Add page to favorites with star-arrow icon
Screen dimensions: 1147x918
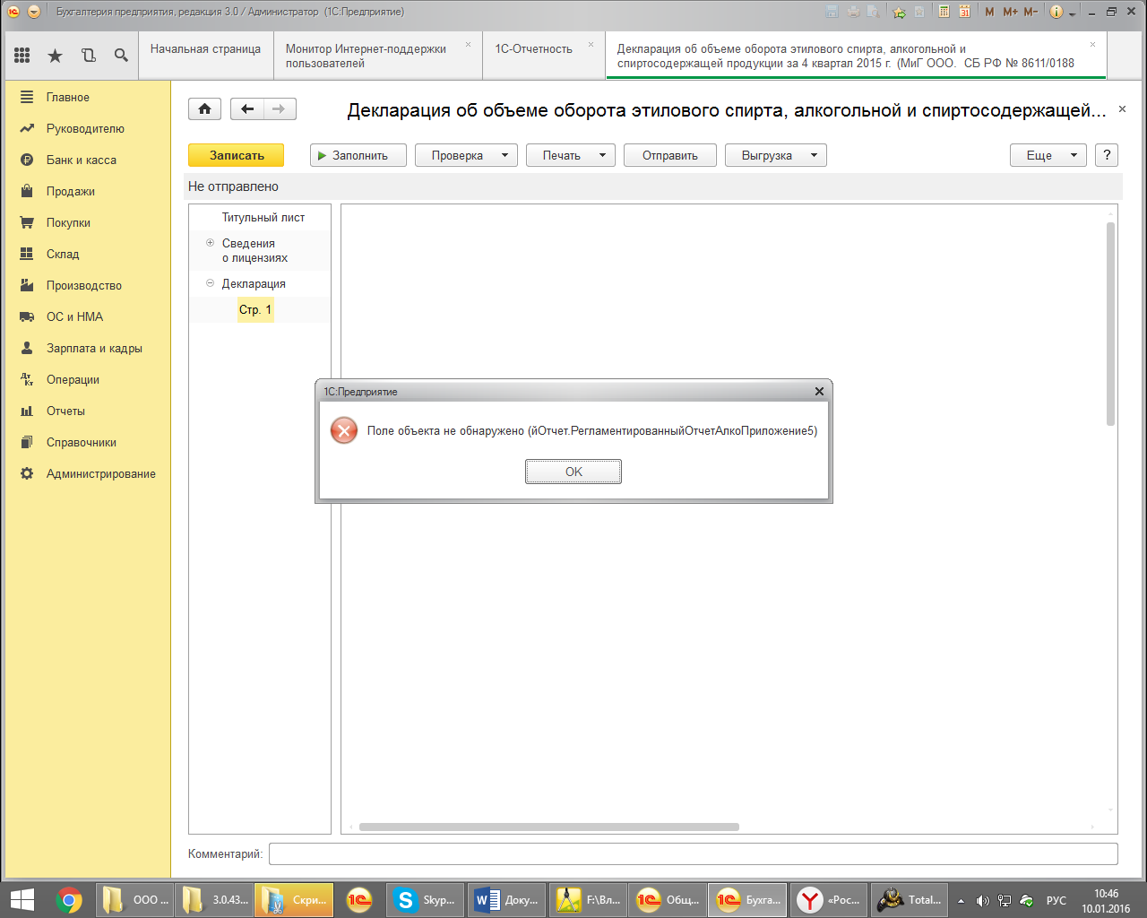[x=899, y=12]
